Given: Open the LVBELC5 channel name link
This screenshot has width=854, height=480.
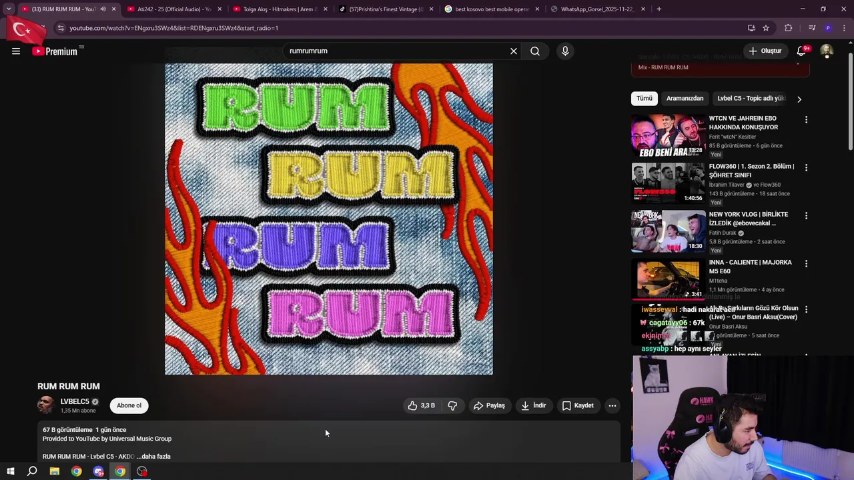Looking at the screenshot, I should [x=75, y=402].
